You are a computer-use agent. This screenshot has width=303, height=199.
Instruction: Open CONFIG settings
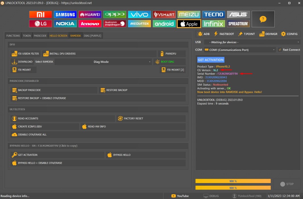pyautogui.click(x=289, y=34)
